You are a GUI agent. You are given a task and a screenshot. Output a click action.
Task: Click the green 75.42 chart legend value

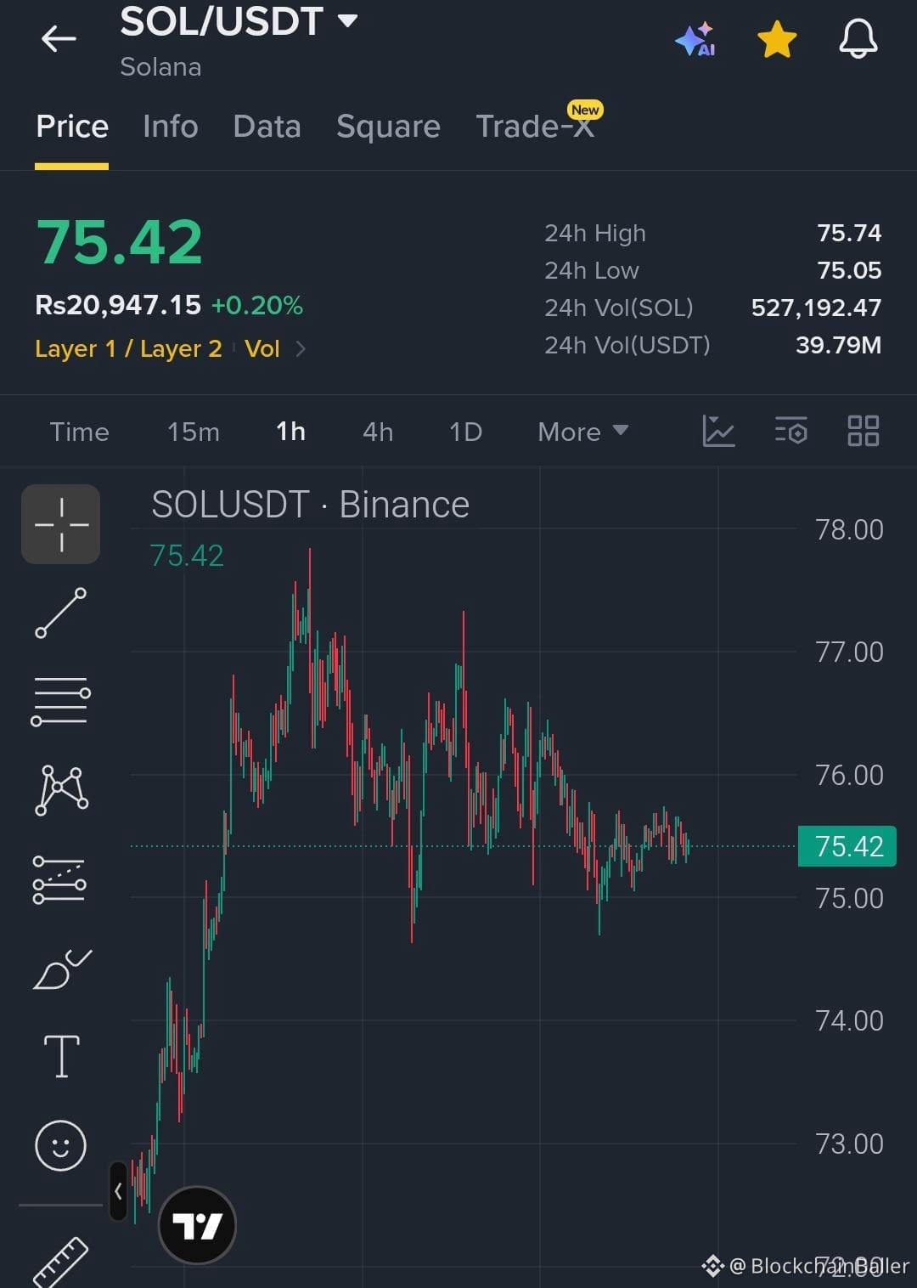coord(187,556)
